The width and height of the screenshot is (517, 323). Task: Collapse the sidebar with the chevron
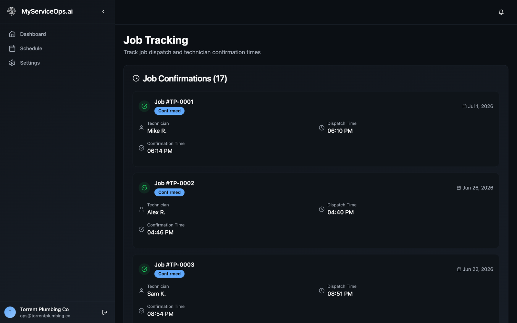[103, 11]
